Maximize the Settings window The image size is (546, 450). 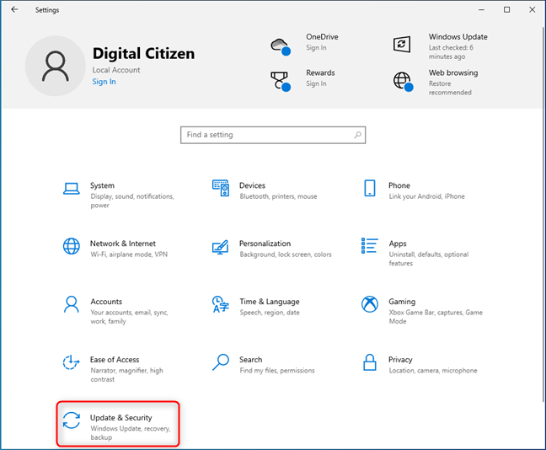coord(506,10)
